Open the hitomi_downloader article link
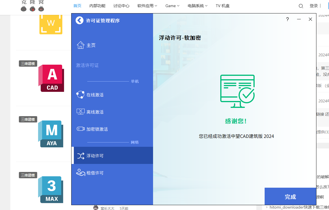This screenshot has height=210, width=329. pos(299,207)
